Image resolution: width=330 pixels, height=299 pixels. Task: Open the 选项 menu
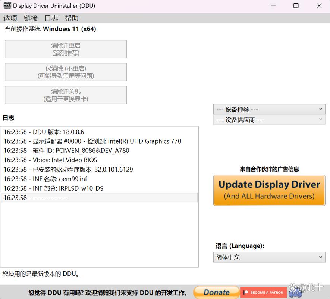(x=10, y=18)
